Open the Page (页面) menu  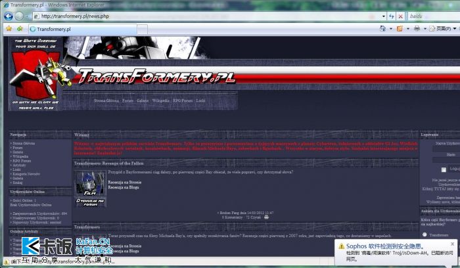click(x=443, y=28)
